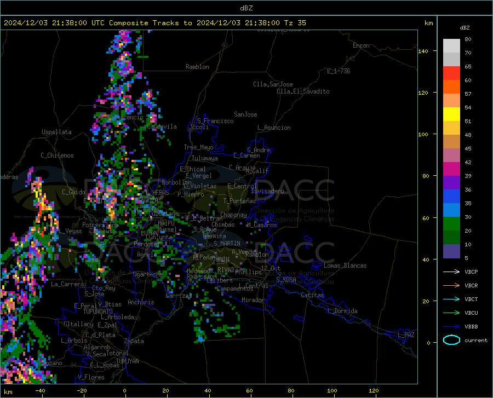This screenshot has width=493, height=398.
Task: Click the 'L_Asuncion' map label
Action: click(x=274, y=128)
